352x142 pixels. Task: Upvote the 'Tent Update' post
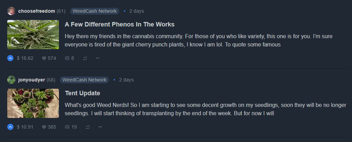(10, 127)
